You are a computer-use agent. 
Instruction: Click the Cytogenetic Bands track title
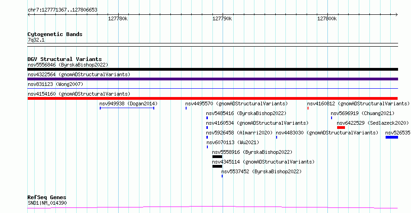(55, 34)
